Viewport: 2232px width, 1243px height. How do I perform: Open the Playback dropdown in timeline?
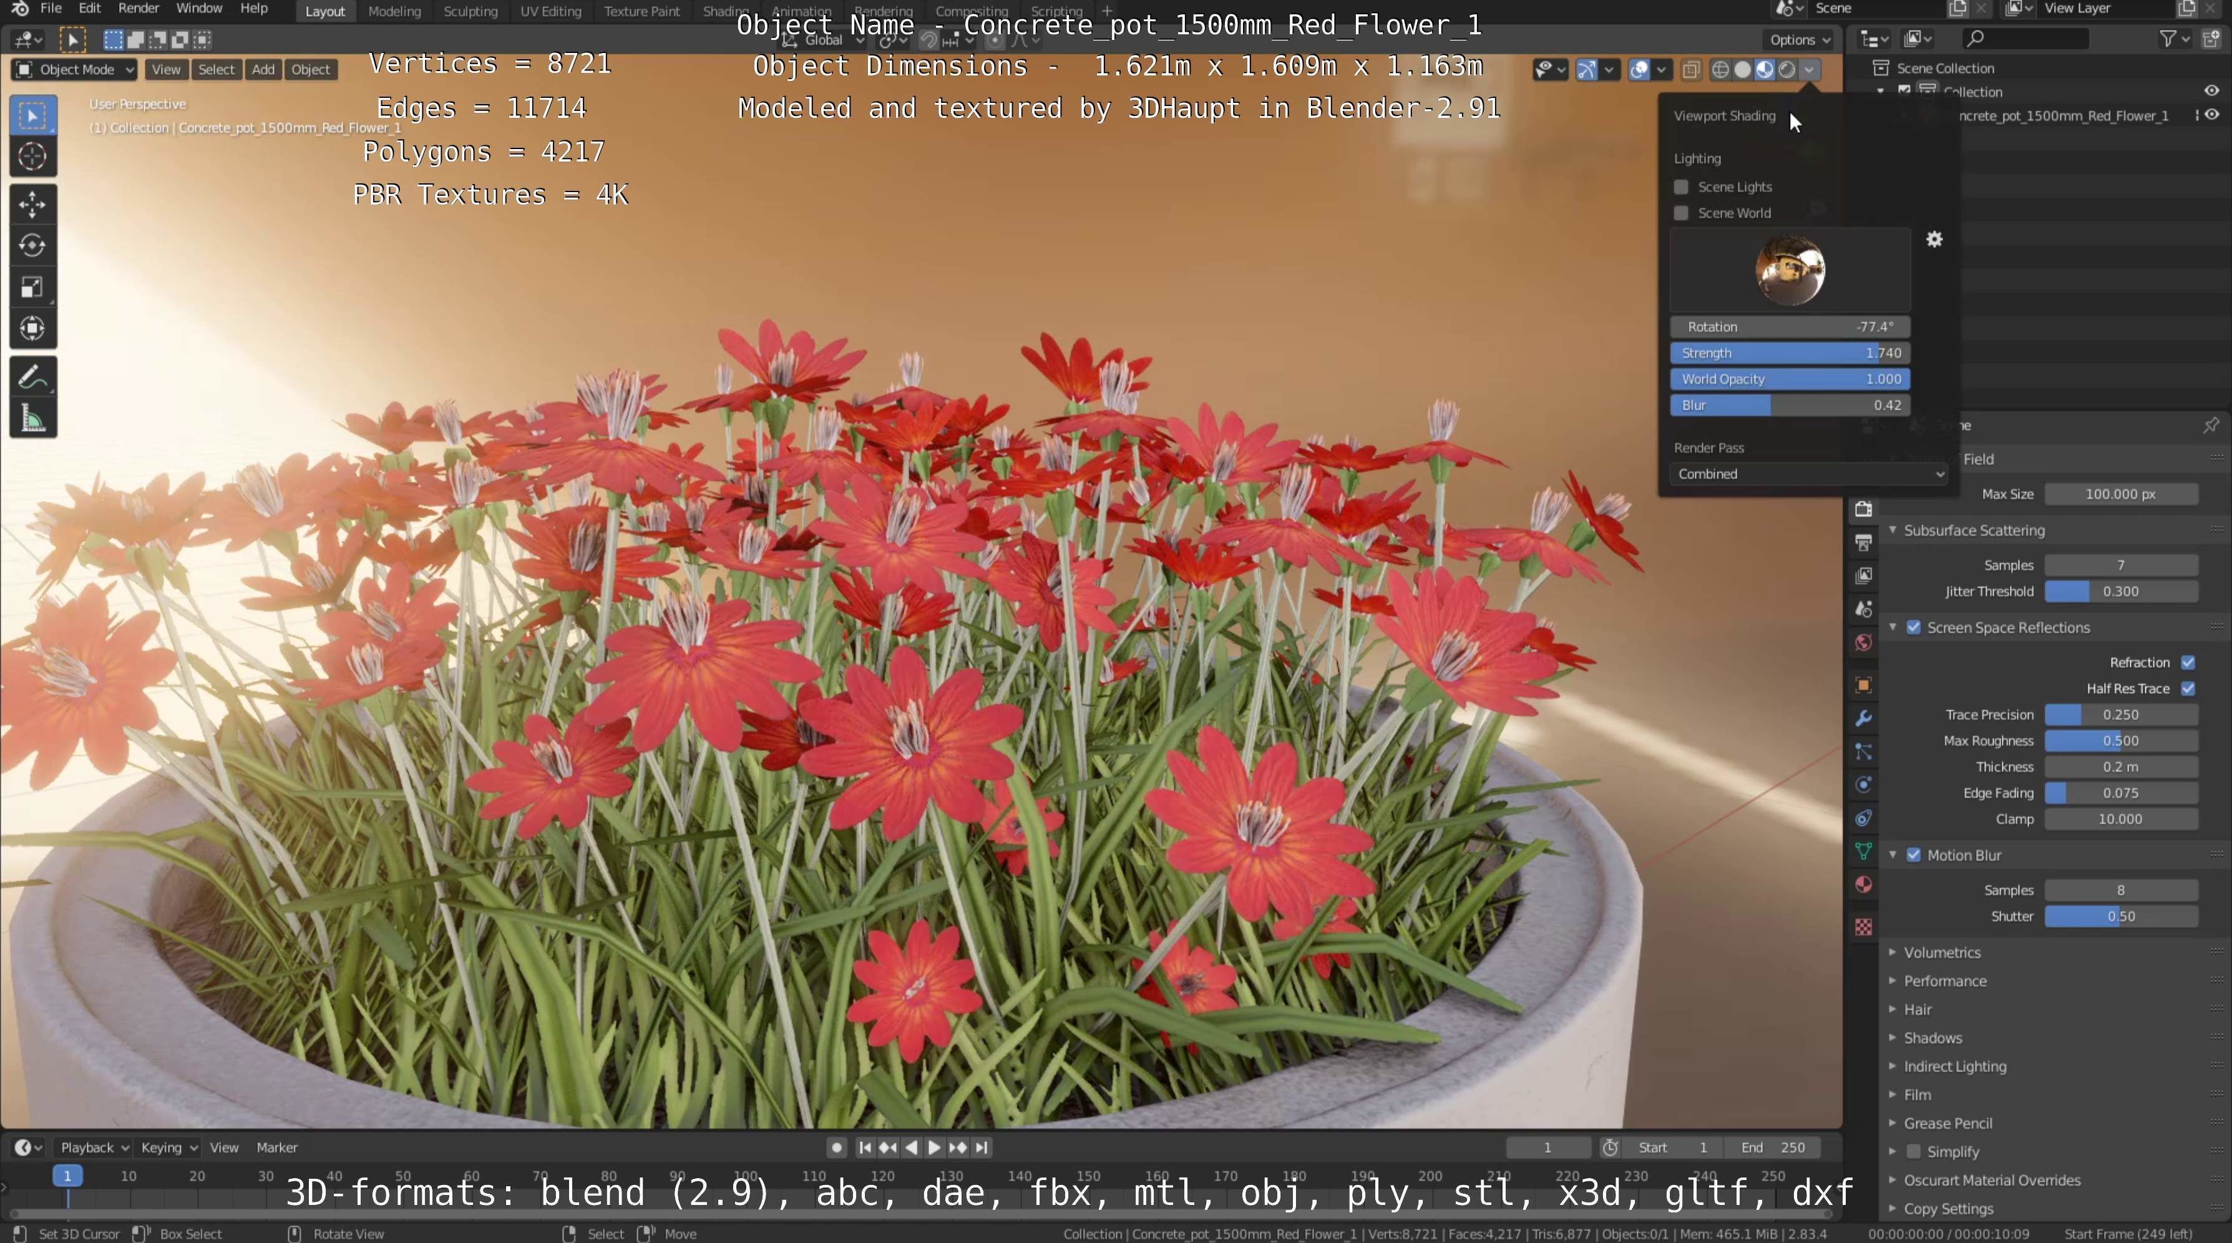coord(94,1148)
